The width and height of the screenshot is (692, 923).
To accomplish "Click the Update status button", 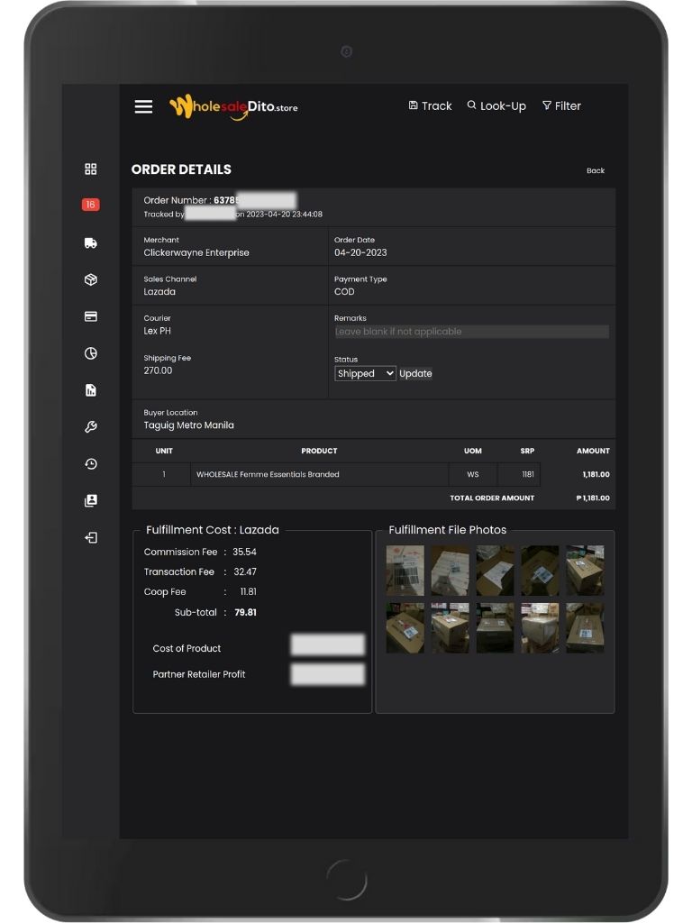I will tap(415, 373).
